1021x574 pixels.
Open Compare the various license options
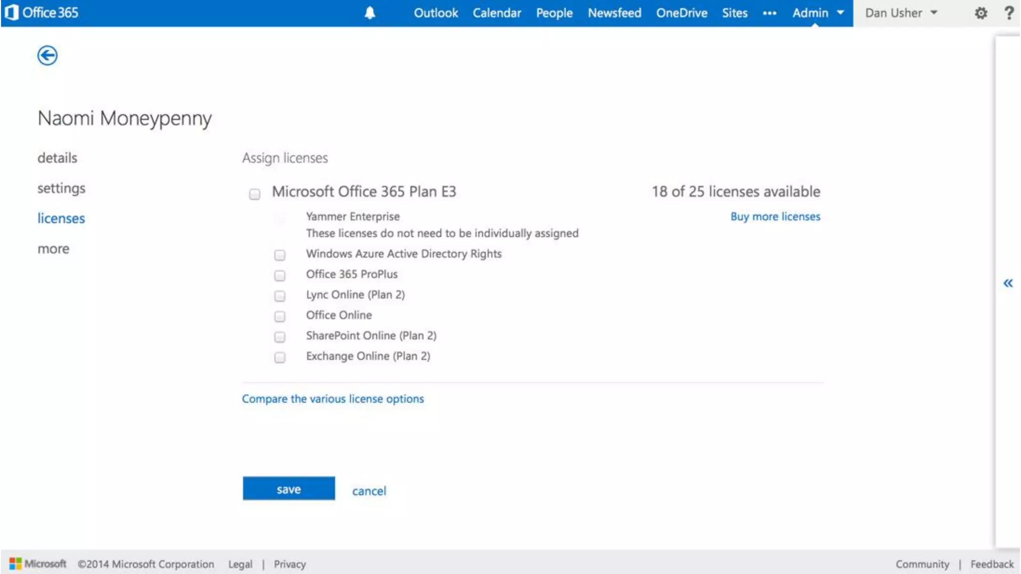click(333, 399)
